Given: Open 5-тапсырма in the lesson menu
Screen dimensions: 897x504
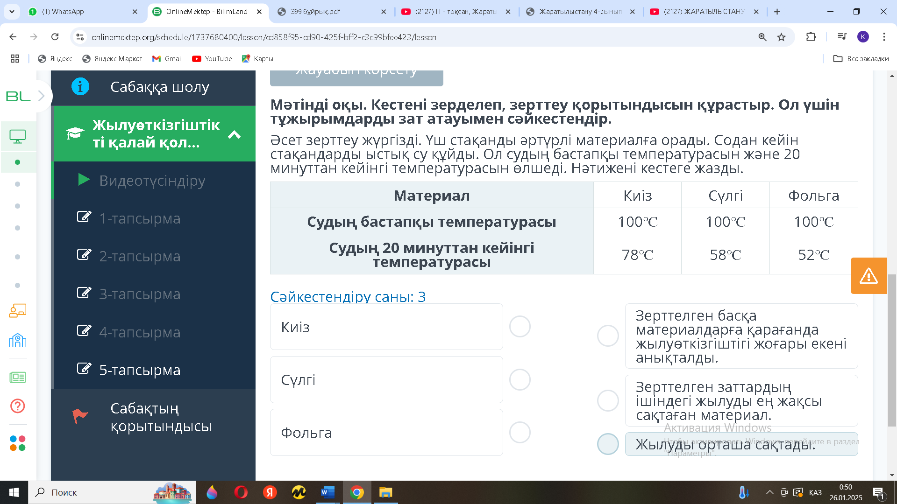Looking at the screenshot, I should (x=140, y=370).
